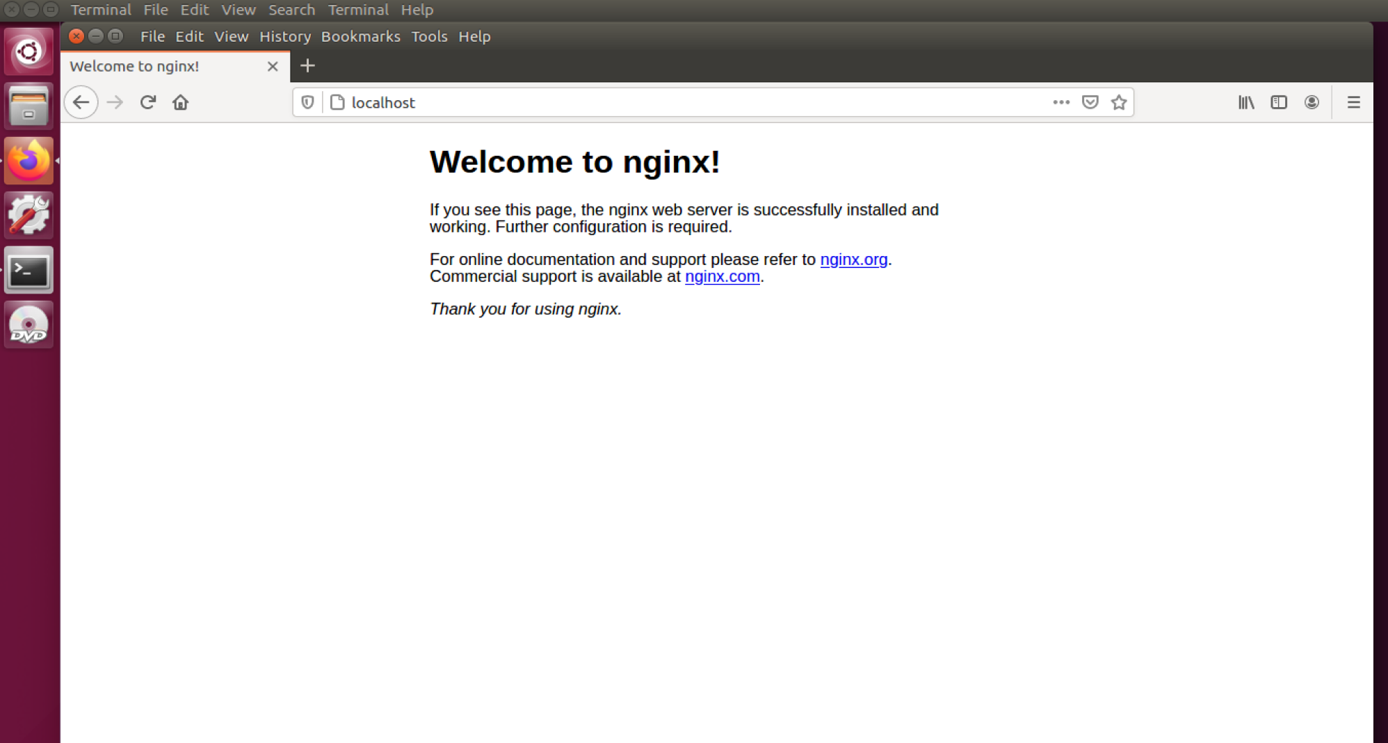
Task: Show tracking protection shield info
Action: click(x=307, y=102)
